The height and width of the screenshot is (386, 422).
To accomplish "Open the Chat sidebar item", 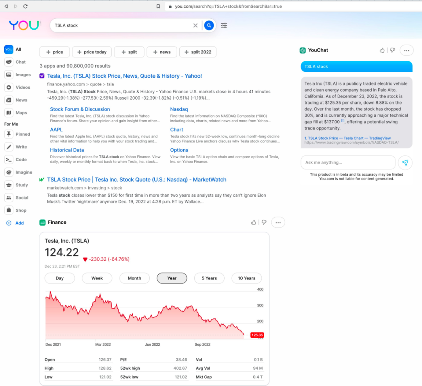I will 15,62.
